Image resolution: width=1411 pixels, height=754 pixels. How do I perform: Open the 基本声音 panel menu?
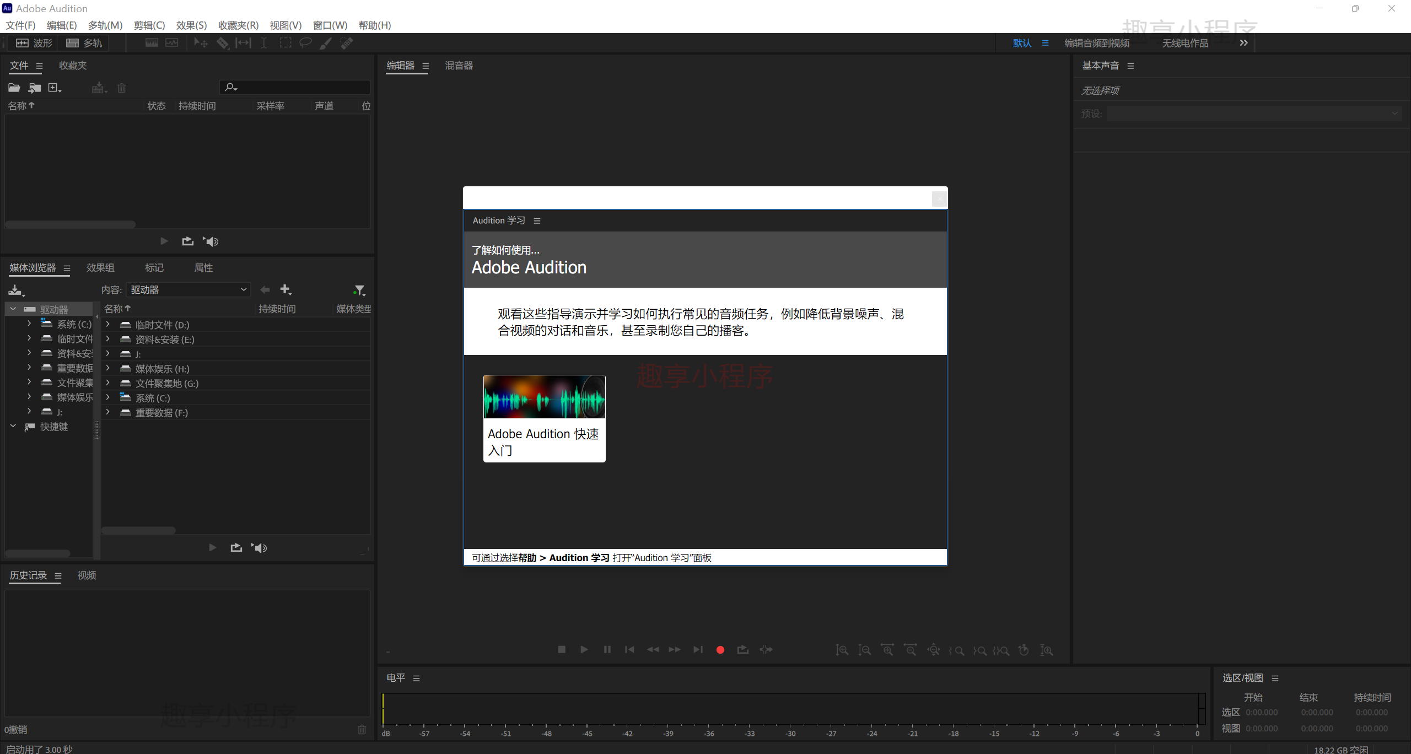coord(1130,66)
